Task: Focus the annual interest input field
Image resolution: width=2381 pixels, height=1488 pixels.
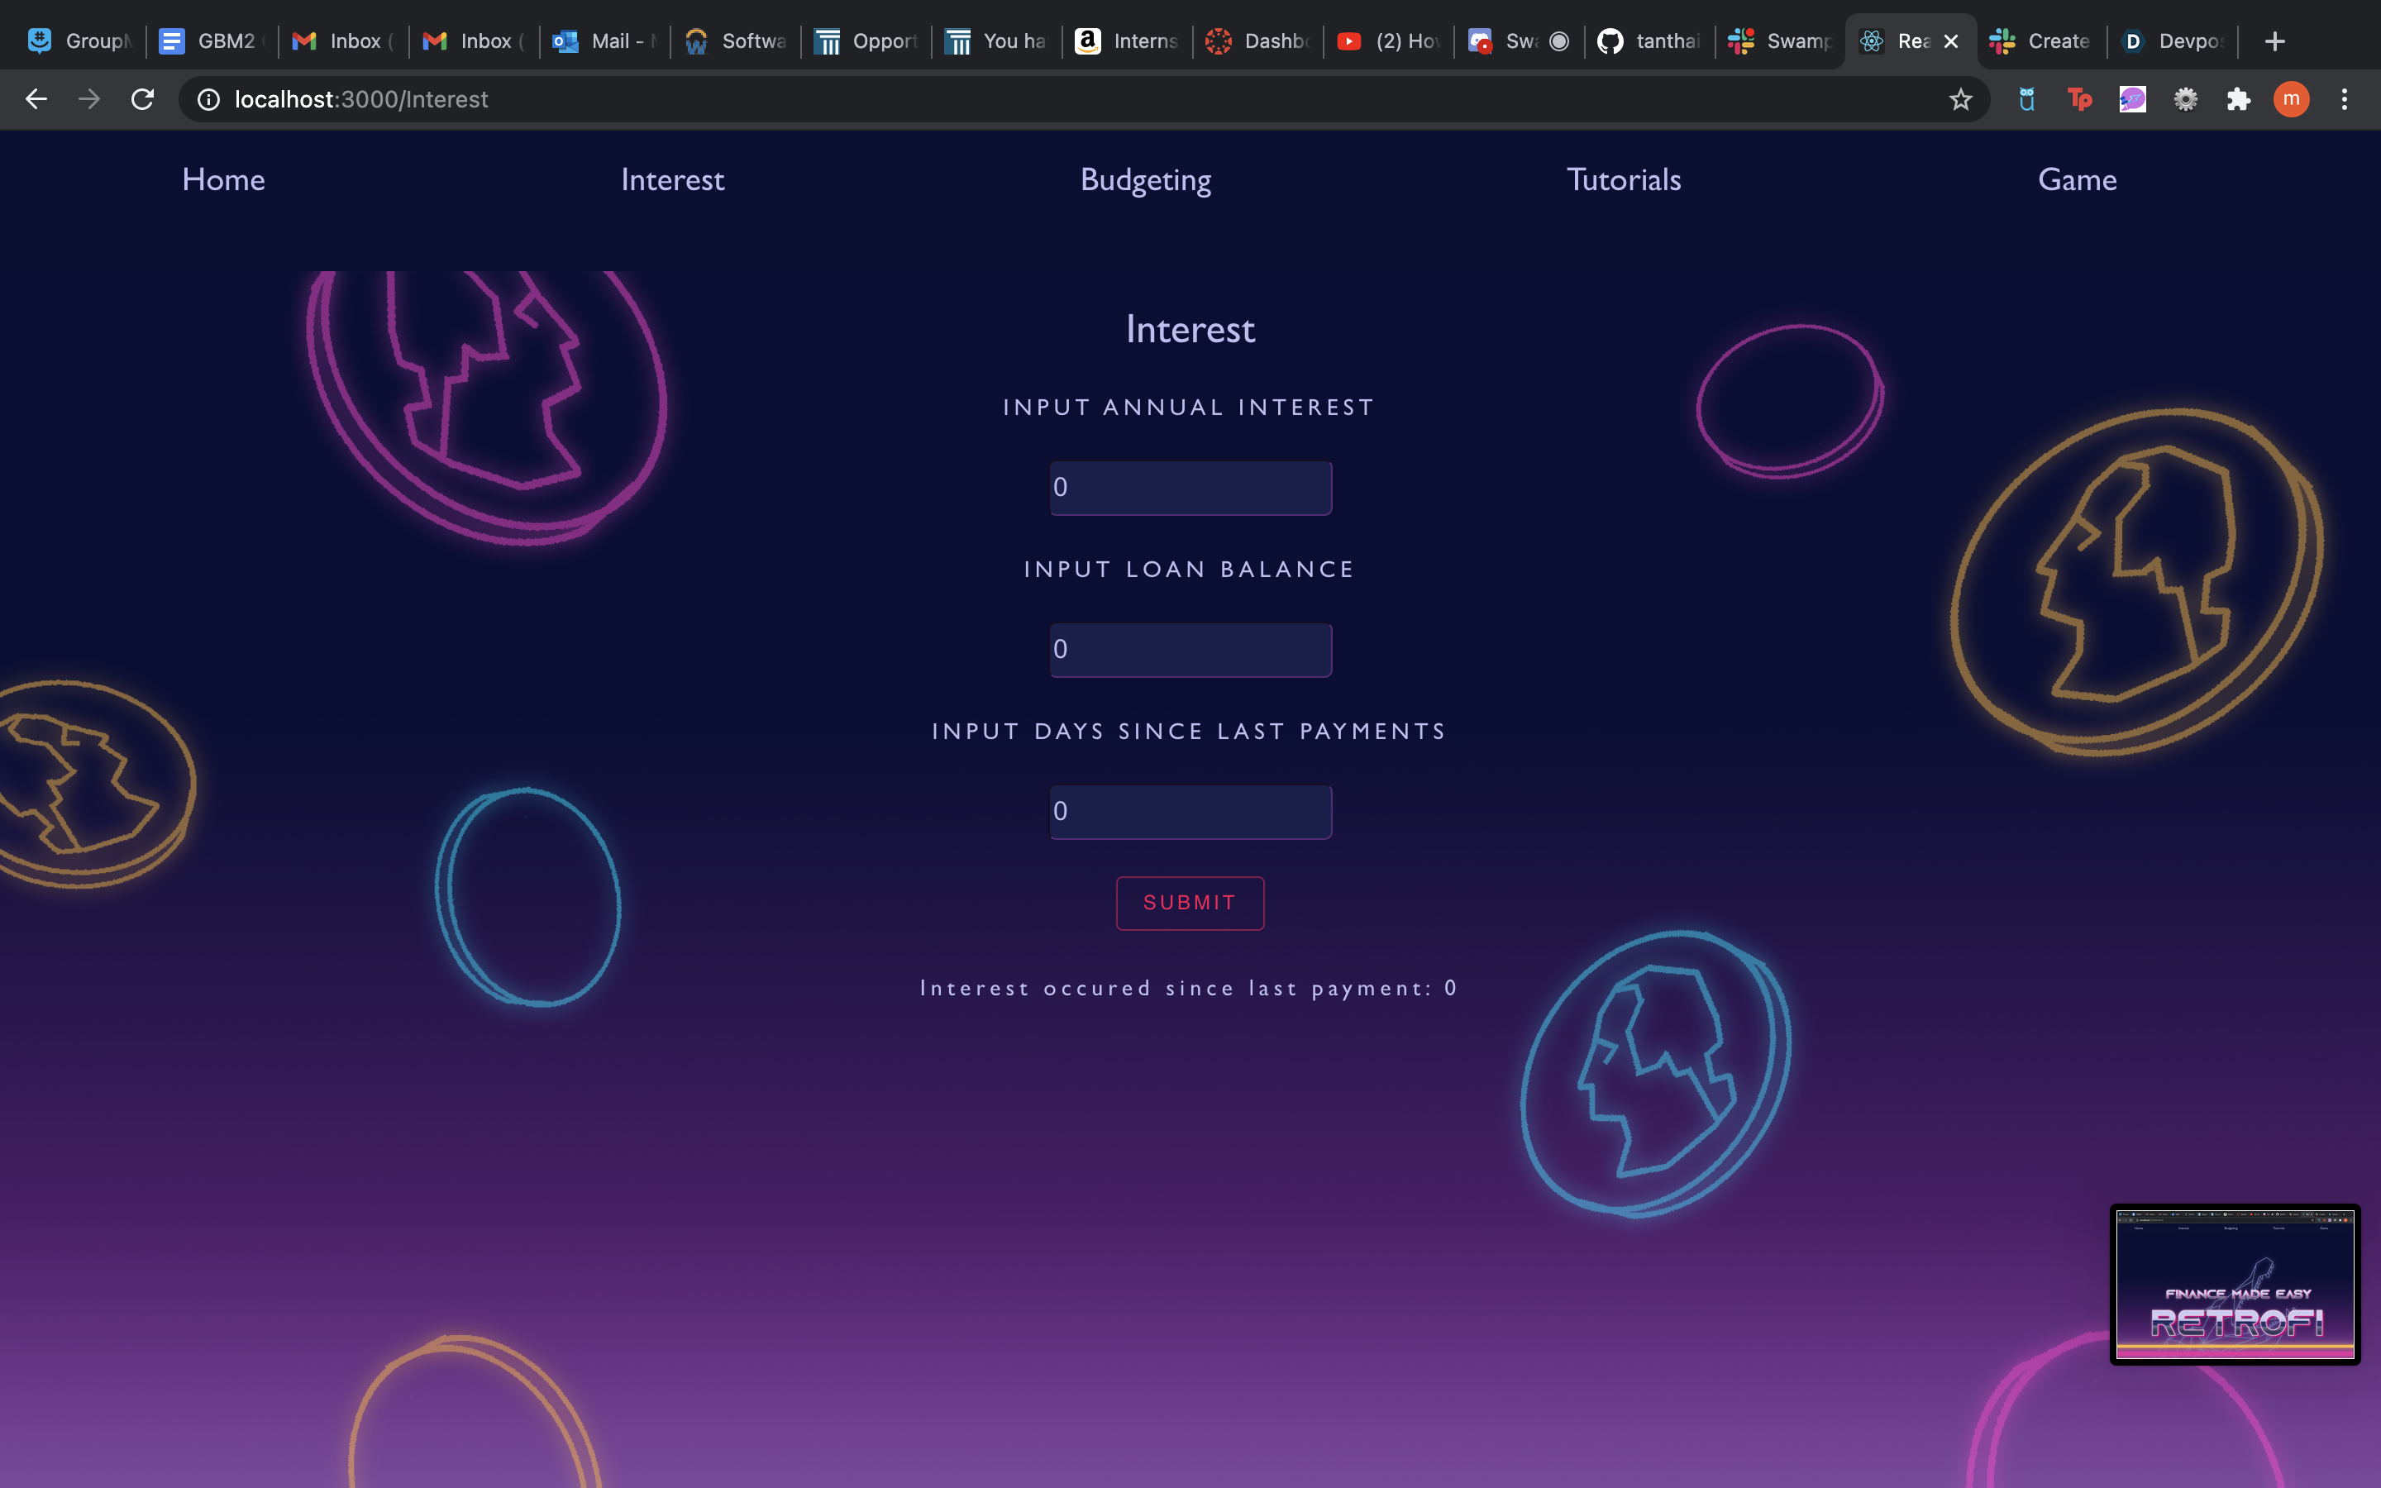Action: pos(1190,488)
